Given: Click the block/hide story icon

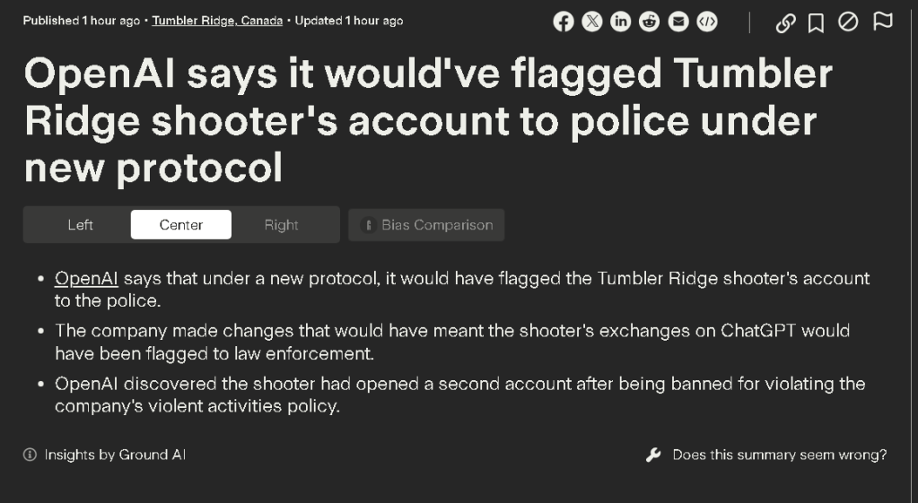Looking at the screenshot, I should coord(848,22).
